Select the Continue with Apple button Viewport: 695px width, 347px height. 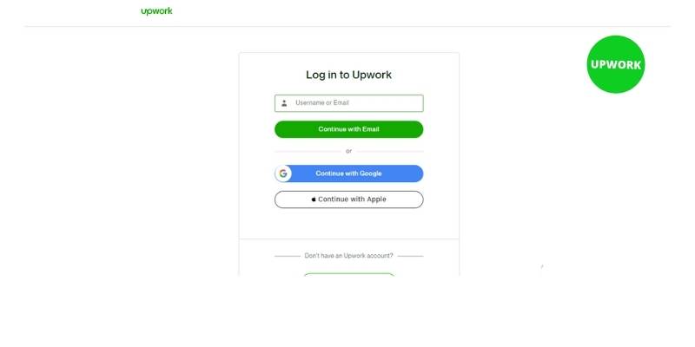coord(349,200)
